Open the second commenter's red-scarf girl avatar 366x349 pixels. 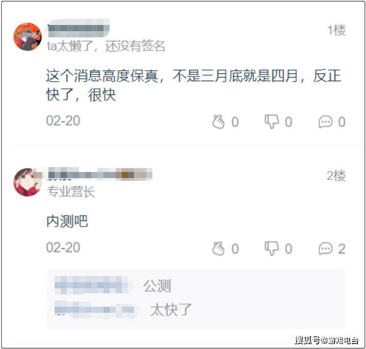[x=28, y=182]
